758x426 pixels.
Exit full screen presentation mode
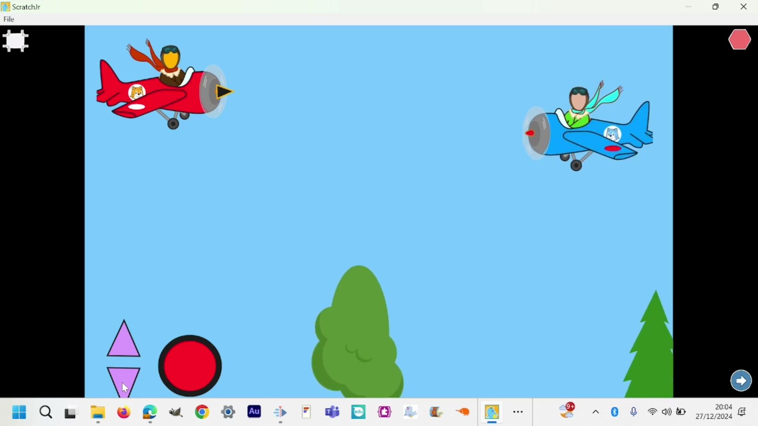coord(15,41)
